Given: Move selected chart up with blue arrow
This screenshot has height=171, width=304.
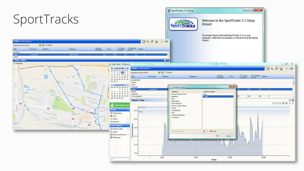Looking at the screenshot, I should point(204,131).
